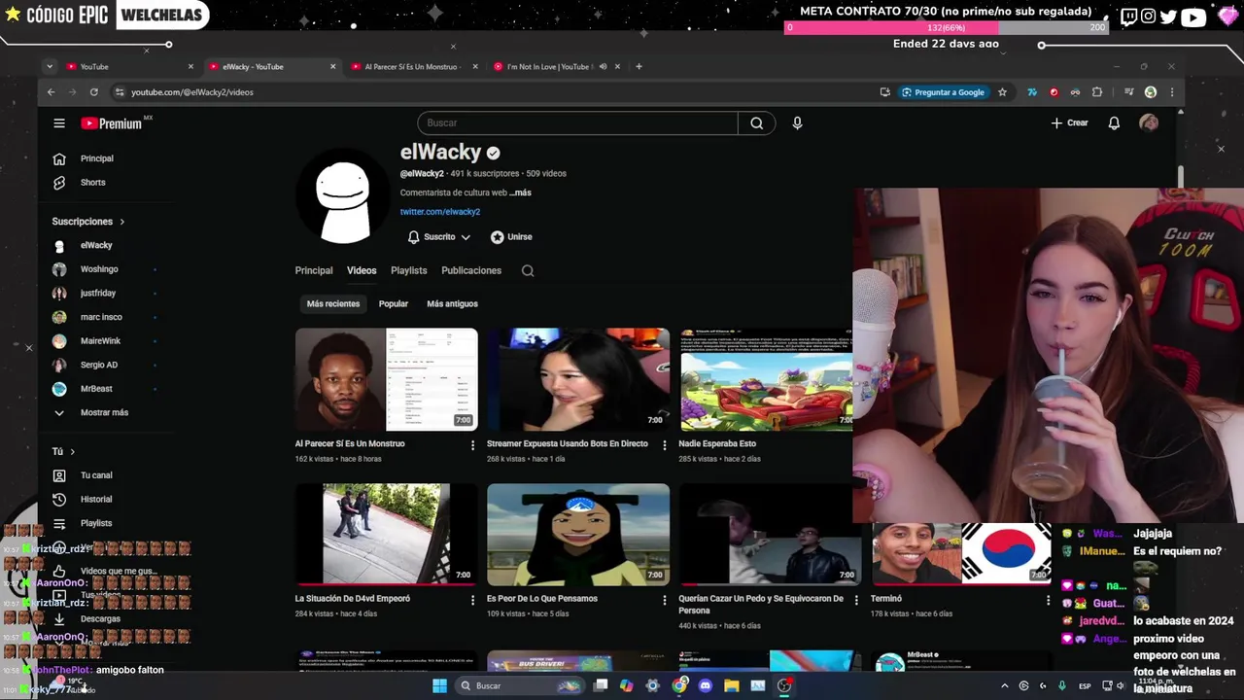The height and width of the screenshot is (700, 1244).
Task: Click the Unirse membership button
Action: [511, 237]
